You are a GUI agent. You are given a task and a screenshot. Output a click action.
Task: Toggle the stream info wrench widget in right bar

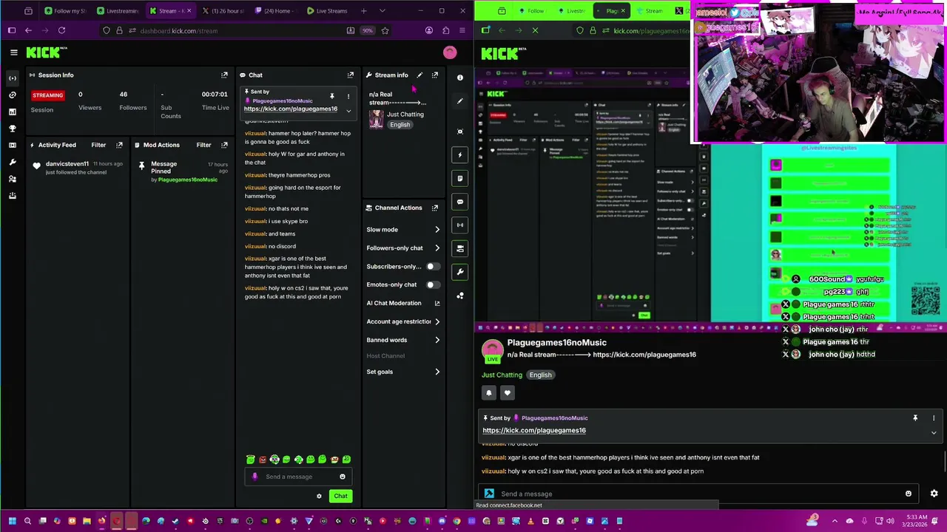[x=460, y=272]
